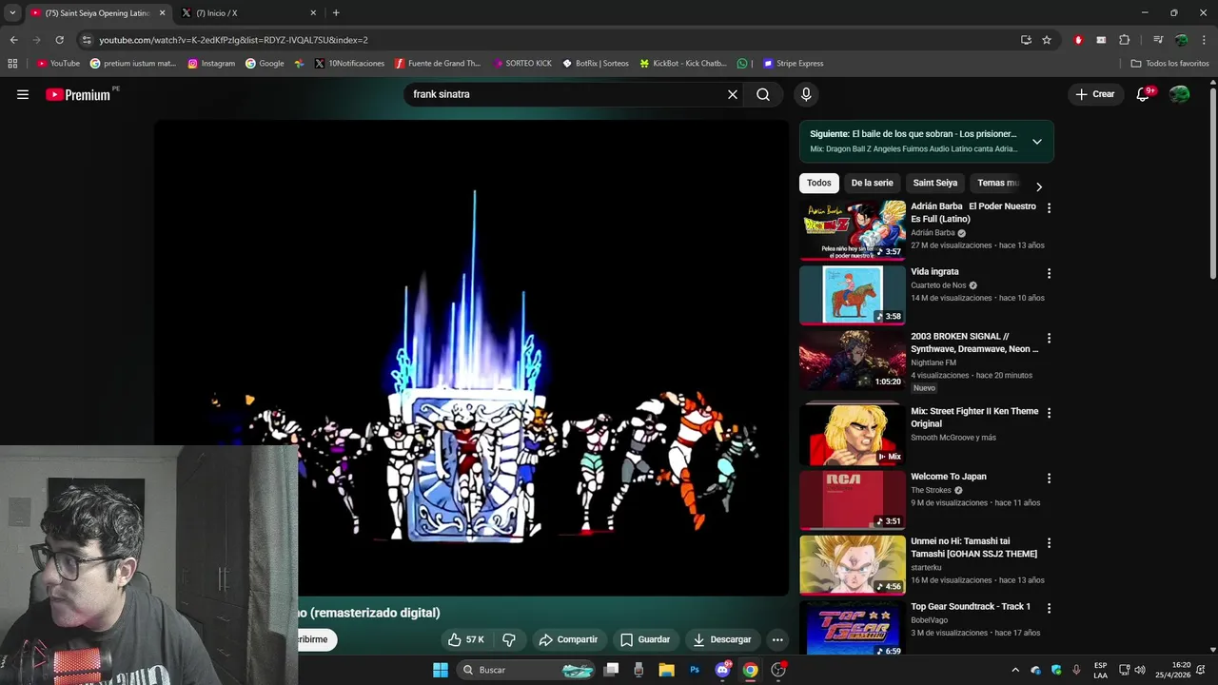Open Discord from the taskbar
The width and height of the screenshot is (1218, 685).
tap(722, 670)
